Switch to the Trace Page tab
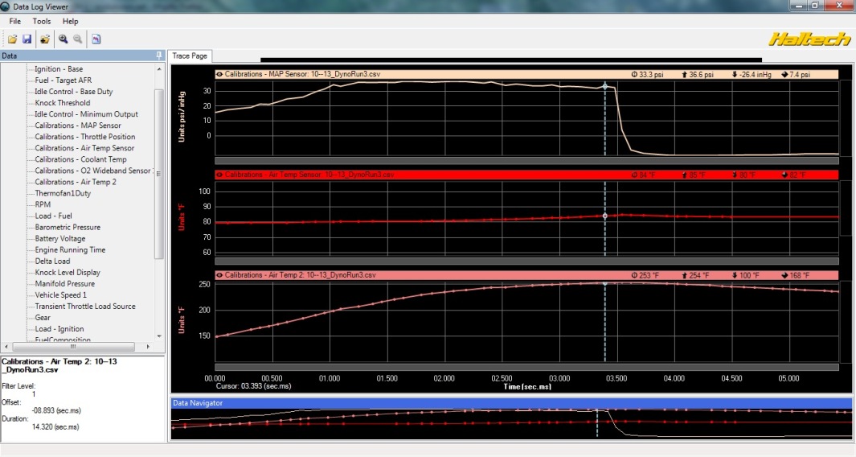This screenshot has width=856, height=457. coord(190,56)
